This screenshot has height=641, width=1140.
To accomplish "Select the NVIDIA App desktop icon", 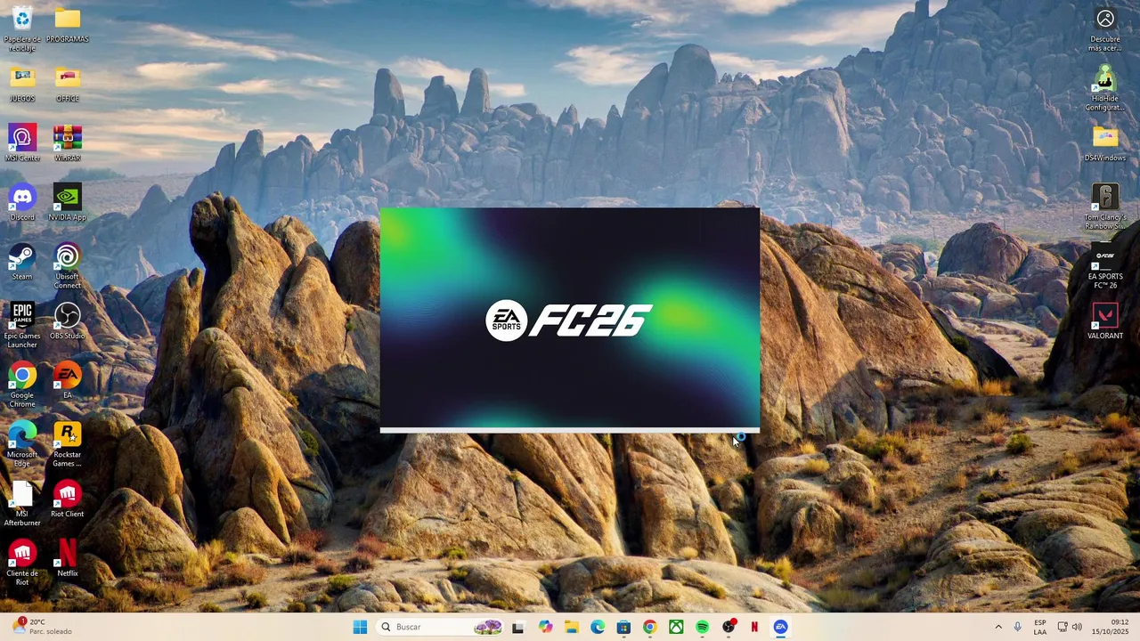I will pos(67,203).
